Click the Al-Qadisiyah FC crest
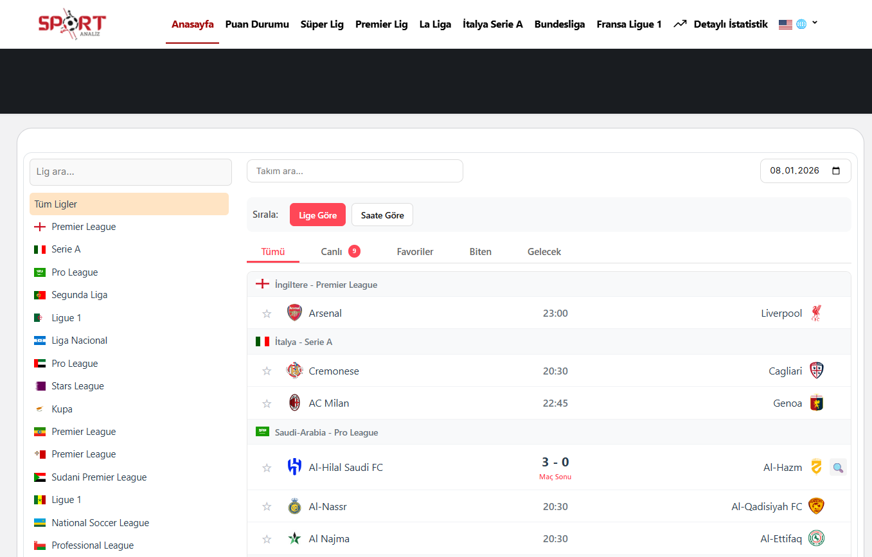Viewport: 872px width, 557px height. 816,506
